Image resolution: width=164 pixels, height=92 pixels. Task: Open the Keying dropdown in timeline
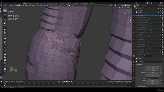[13, 82]
